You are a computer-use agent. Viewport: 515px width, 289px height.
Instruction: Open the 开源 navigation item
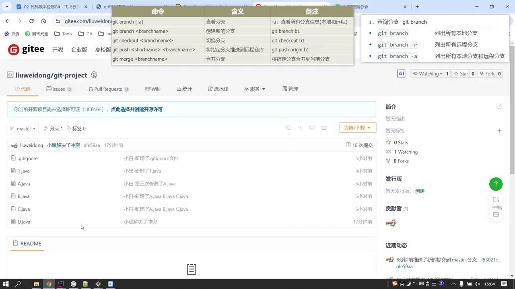click(x=58, y=50)
